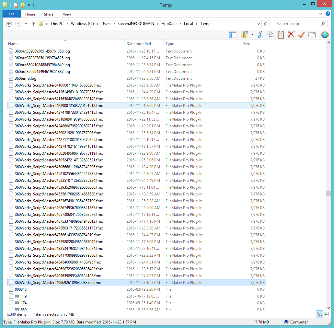Click the Properties quick-access icon in title bar
Viewport: 334px width, 328px height.
pyautogui.click(x=16, y=5)
